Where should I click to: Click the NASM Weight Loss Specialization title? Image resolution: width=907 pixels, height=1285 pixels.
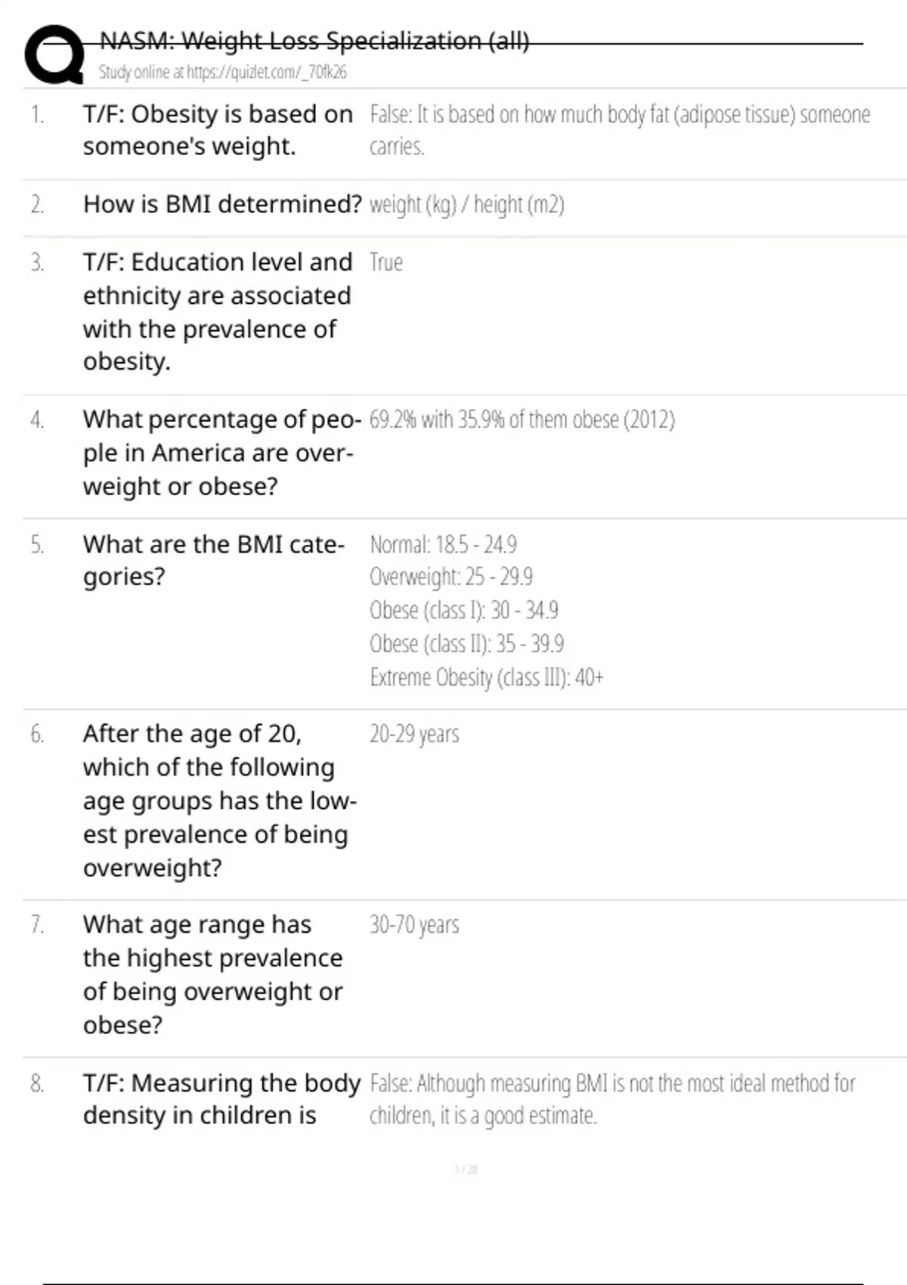click(x=314, y=41)
